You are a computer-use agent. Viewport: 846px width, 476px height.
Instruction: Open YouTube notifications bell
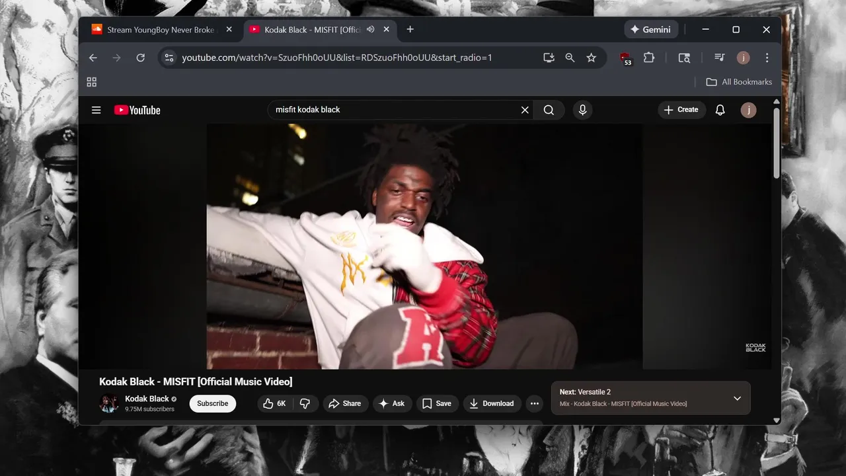tap(720, 110)
